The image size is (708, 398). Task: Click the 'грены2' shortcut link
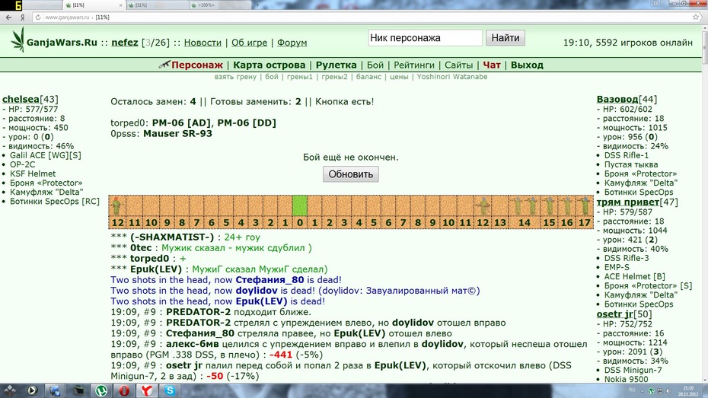(x=334, y=77)
